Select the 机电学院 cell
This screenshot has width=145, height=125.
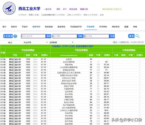point(69,113)
